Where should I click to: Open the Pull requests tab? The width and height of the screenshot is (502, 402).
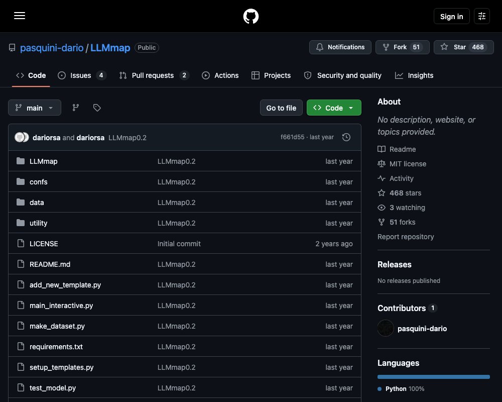point(154,75)
